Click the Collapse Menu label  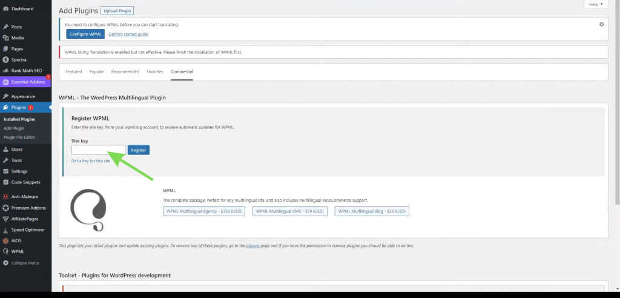pyautogui.click(x=25, y=263)
